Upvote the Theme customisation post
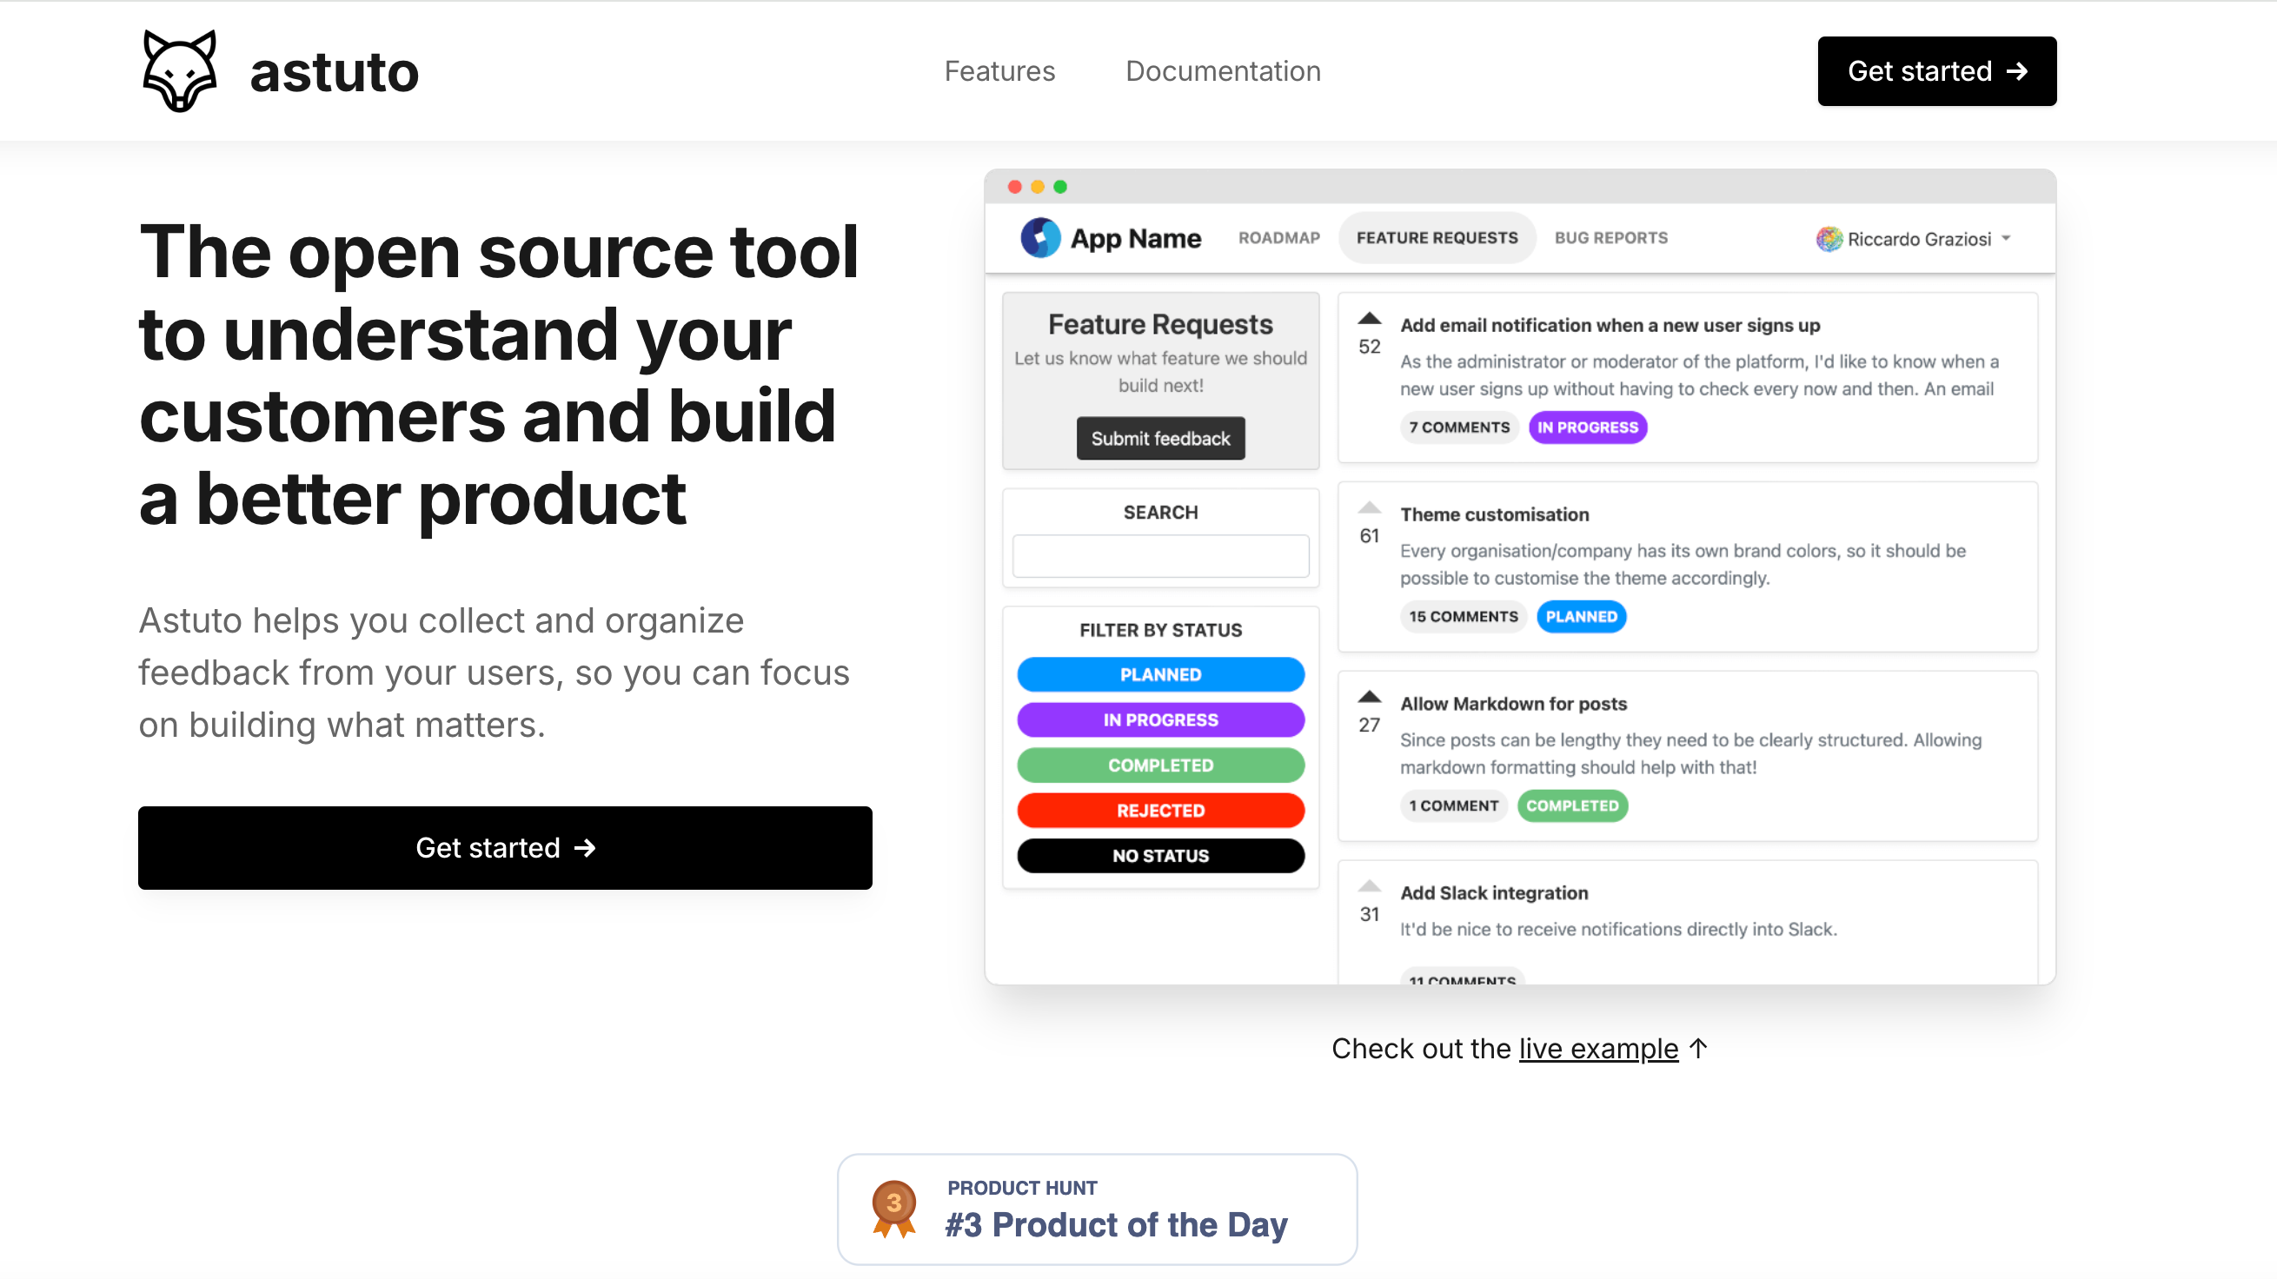This screenshot has width=2277, height=1279. pos(1369,507)
